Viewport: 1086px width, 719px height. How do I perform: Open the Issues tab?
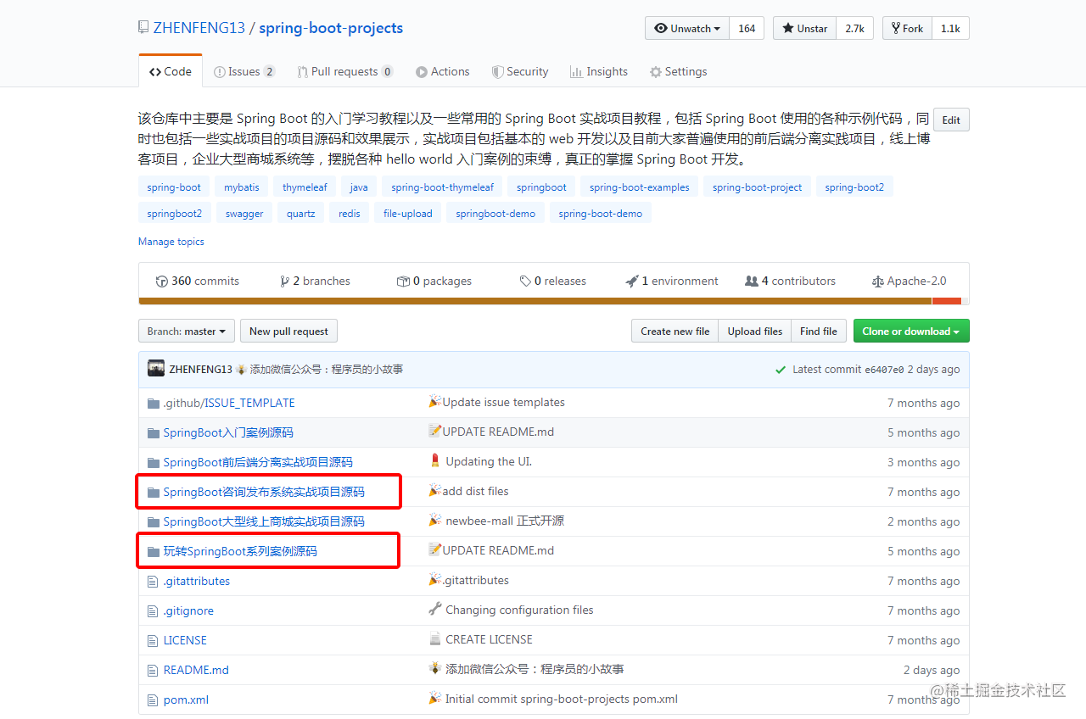244,71
